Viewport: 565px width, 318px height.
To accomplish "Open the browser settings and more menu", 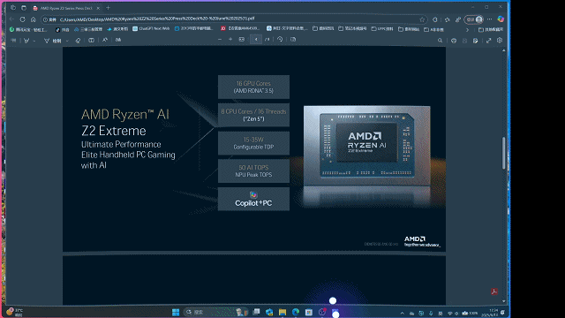I will tap(489, 19).
